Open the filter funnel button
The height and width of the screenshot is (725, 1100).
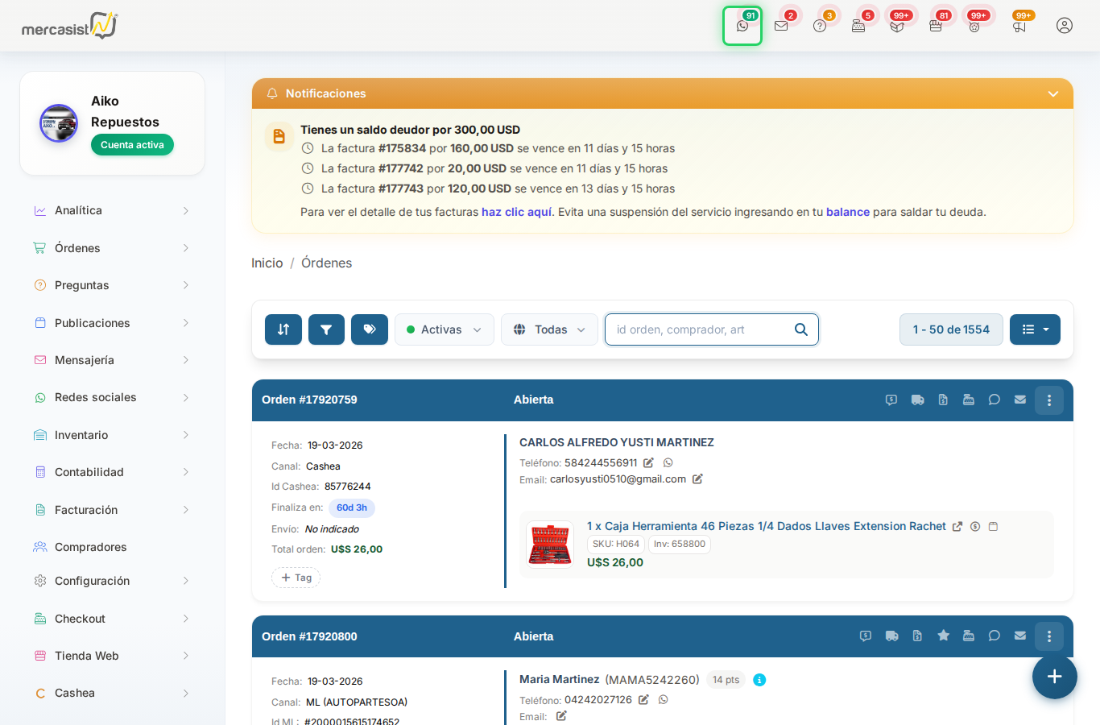(x=326, y=329)
